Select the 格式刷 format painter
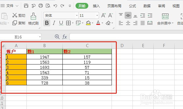The image size is (183, 109). 33,19
